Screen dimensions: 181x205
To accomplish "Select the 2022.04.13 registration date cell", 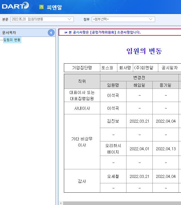I will coord(165,149).
